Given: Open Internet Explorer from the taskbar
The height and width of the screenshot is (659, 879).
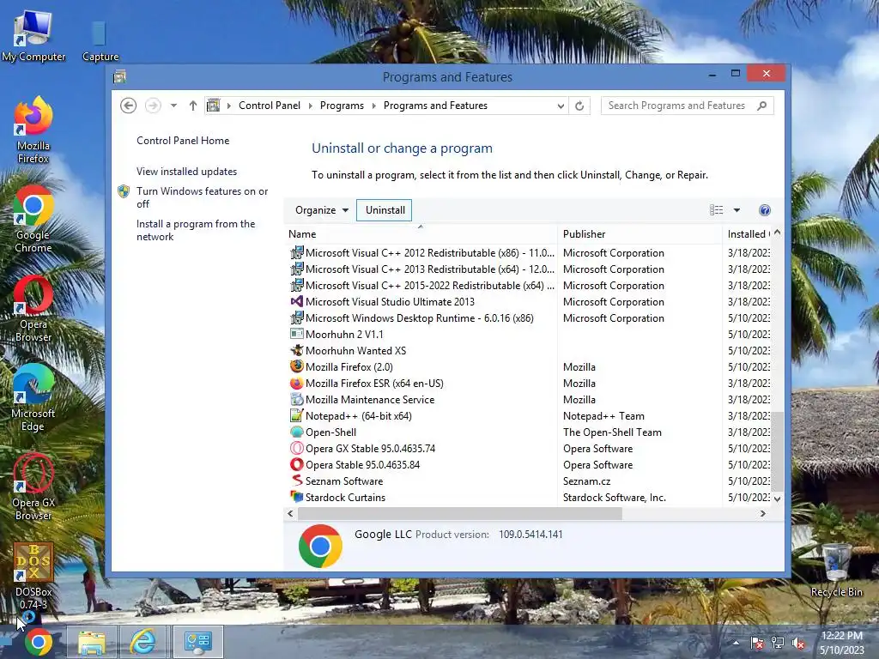Looking at the screenshot, I should coord(143,642).
